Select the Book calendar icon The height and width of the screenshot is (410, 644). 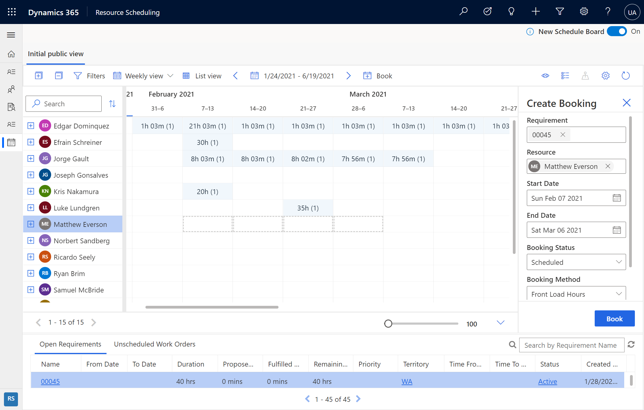(x=367, y=76)
